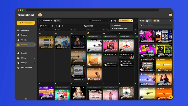
Task: Go to the next month
Action: (62, 26)
